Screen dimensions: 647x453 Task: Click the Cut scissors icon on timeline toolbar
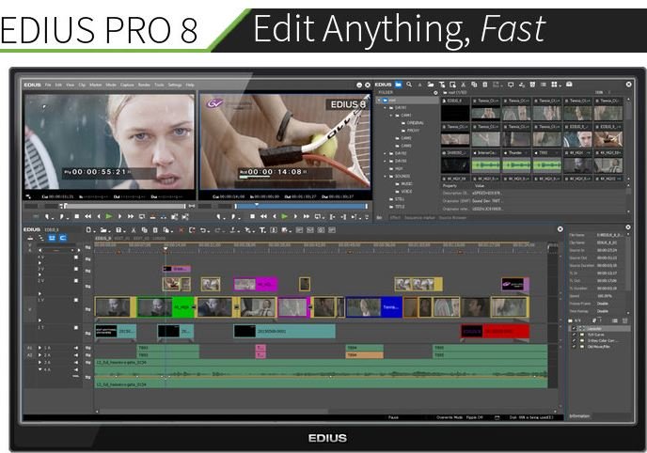134,230
